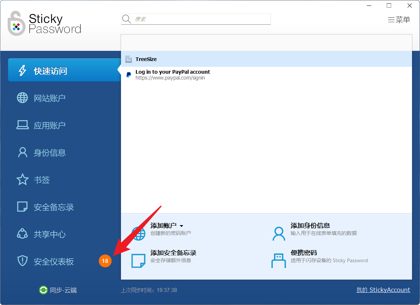Click the 上次同步时间 status text
The height and width of the screenshot is (305, 420).
(149, 290)
